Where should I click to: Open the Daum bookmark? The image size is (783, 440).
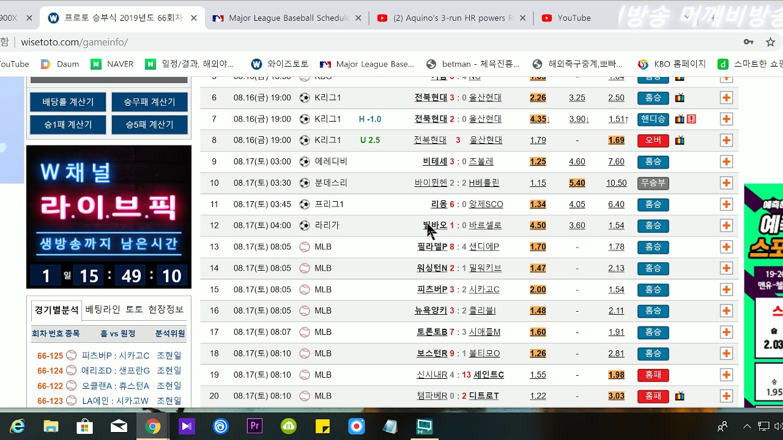click(59, 64)
